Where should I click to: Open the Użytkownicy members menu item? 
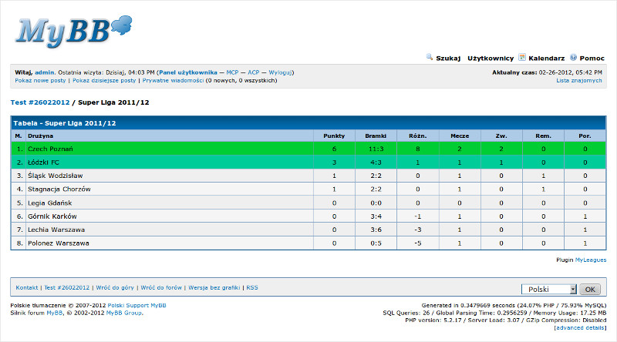coord(491,58)
